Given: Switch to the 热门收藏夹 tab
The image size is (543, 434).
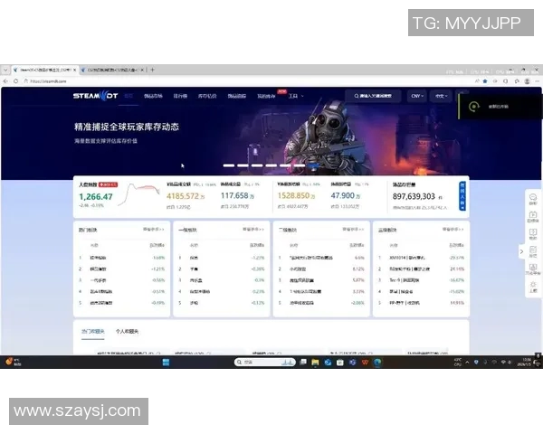Looking at the screenshot, I should [x=93, y=331].
